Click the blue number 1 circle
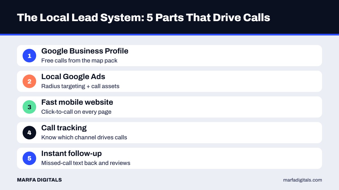Screen dimensions: 339x190 point(29,56)
